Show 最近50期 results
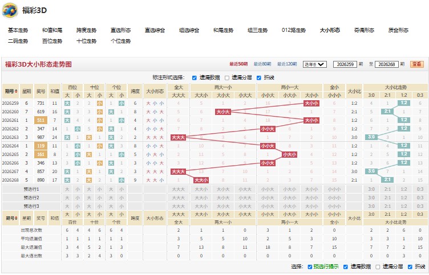429x275 pixels. pos(238,64)
